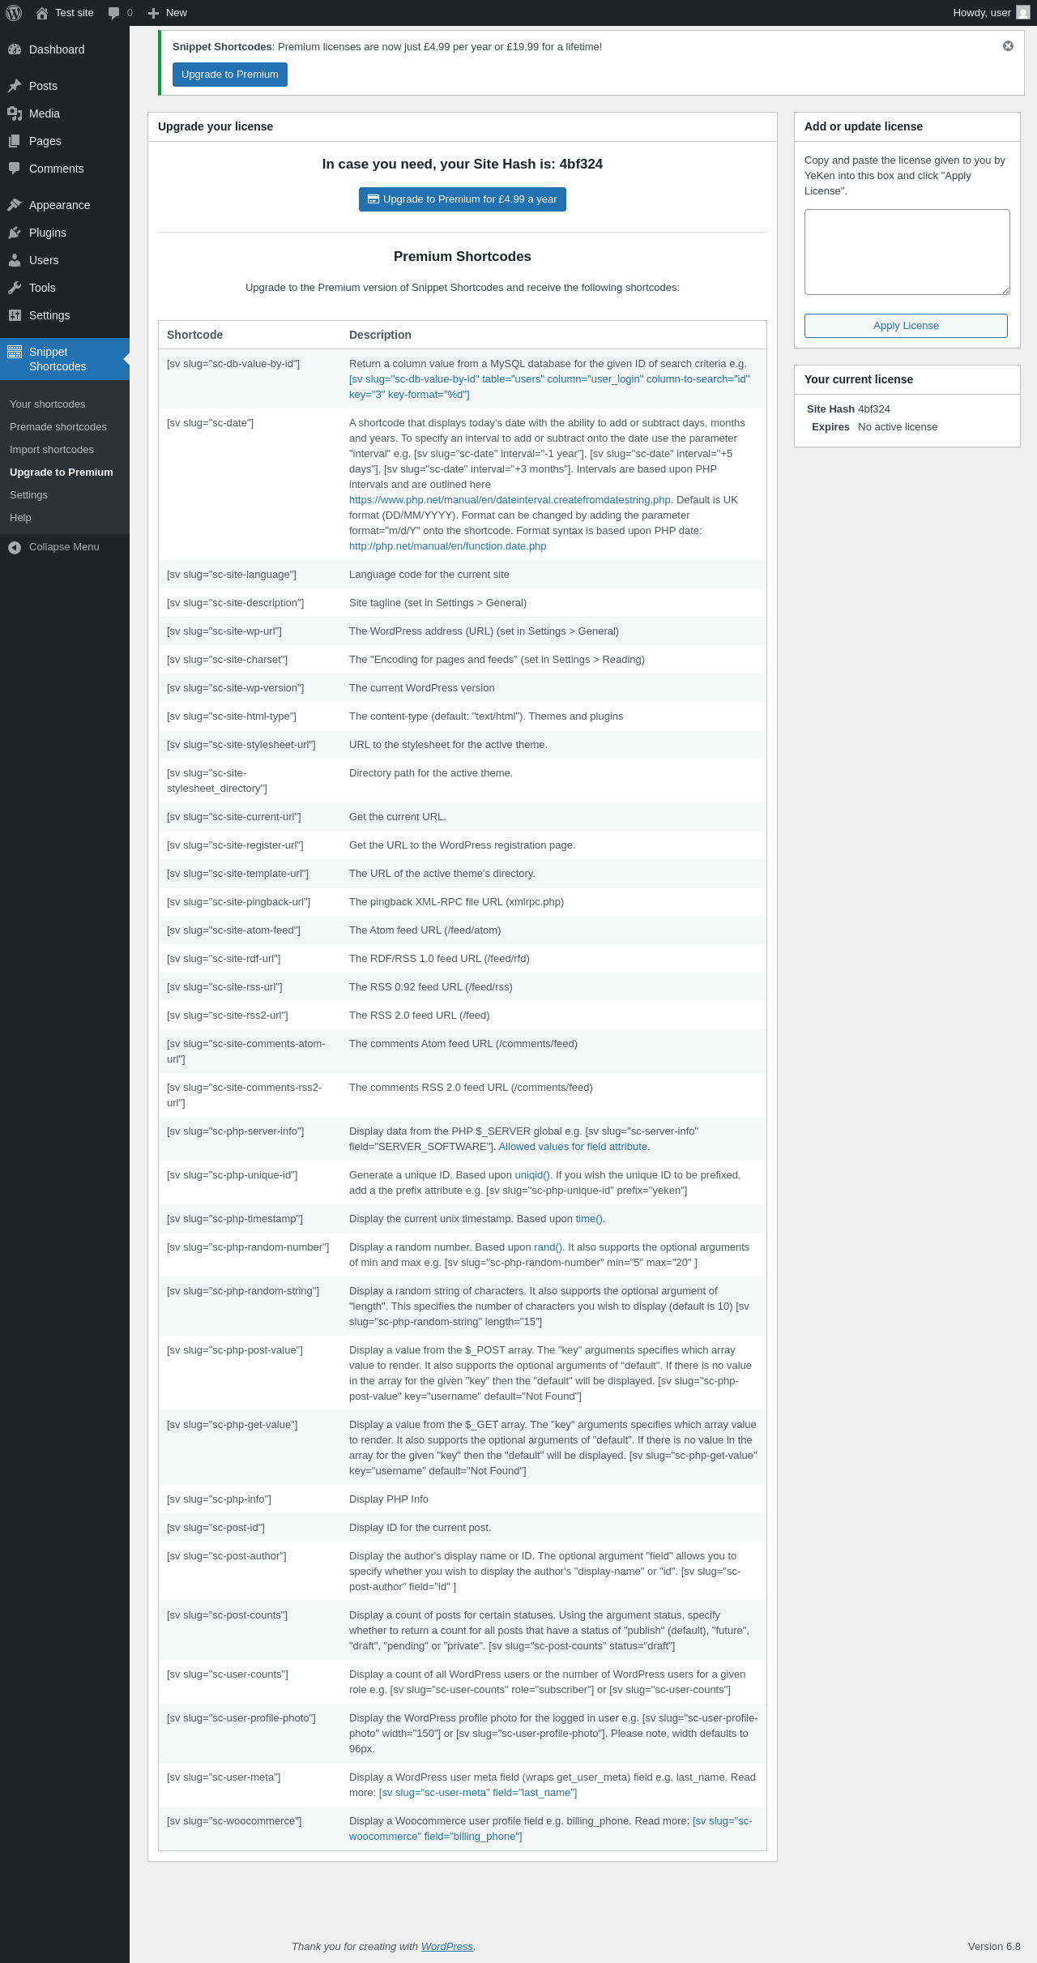Click Upgrade to Premium button in notice

(230, 75)
